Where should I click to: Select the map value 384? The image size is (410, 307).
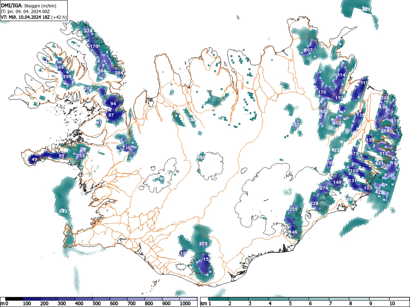pos(102,71)
